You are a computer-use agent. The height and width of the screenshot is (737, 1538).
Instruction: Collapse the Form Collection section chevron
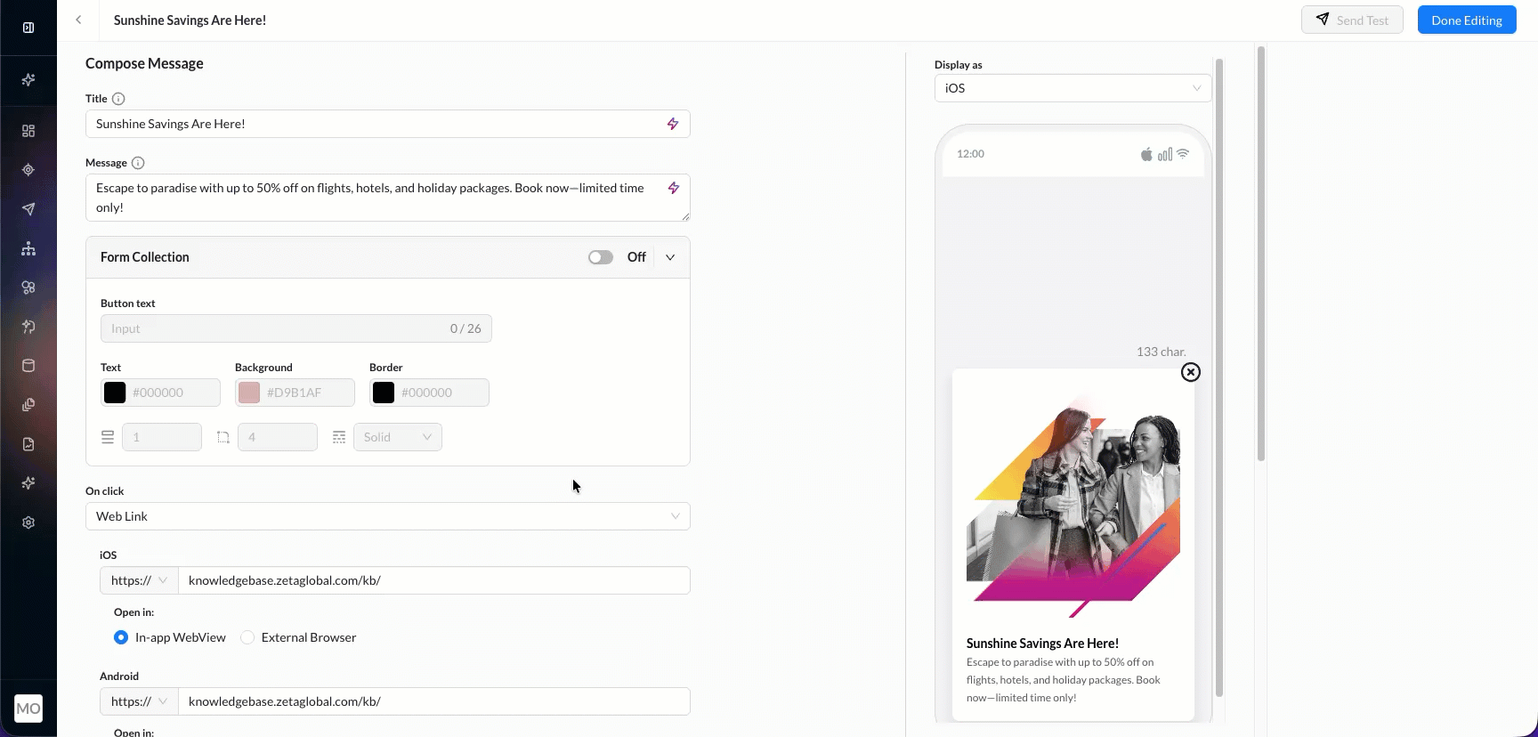(670, 257)
